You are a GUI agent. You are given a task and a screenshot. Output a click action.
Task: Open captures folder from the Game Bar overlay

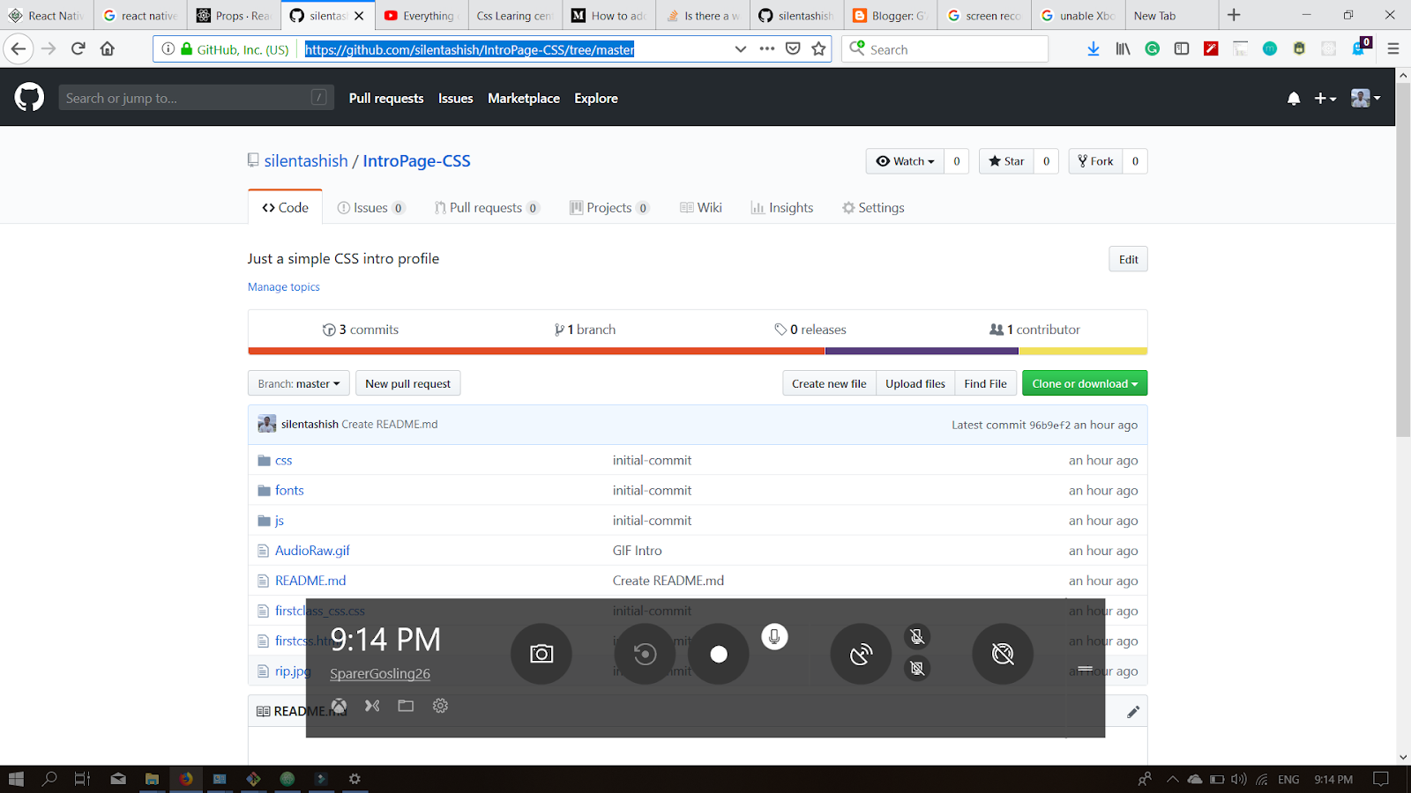406,706
